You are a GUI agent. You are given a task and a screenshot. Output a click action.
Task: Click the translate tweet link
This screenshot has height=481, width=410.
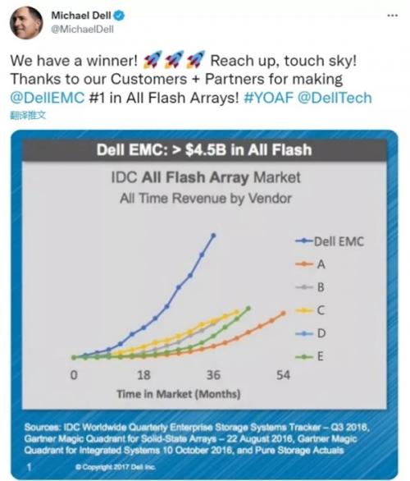point(28,116)
